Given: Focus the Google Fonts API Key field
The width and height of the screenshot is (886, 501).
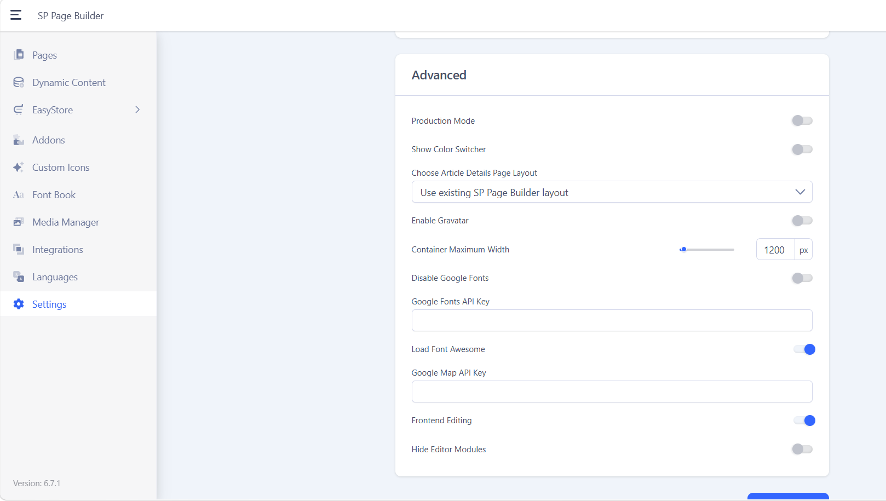Looking at the screenshot, I should click(x=612, y=320).
